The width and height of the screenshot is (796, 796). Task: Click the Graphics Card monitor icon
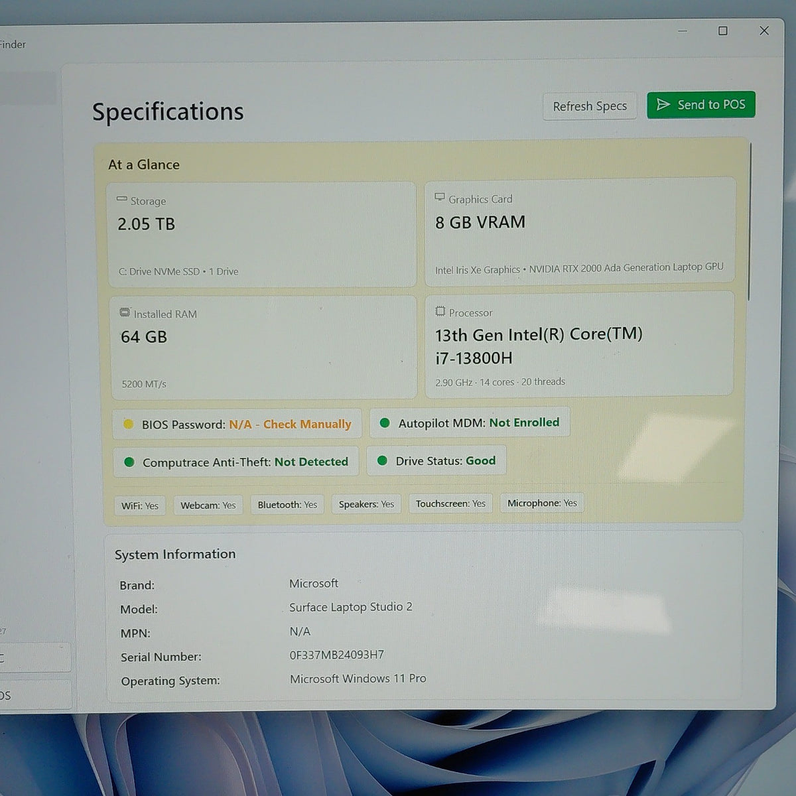440,197
